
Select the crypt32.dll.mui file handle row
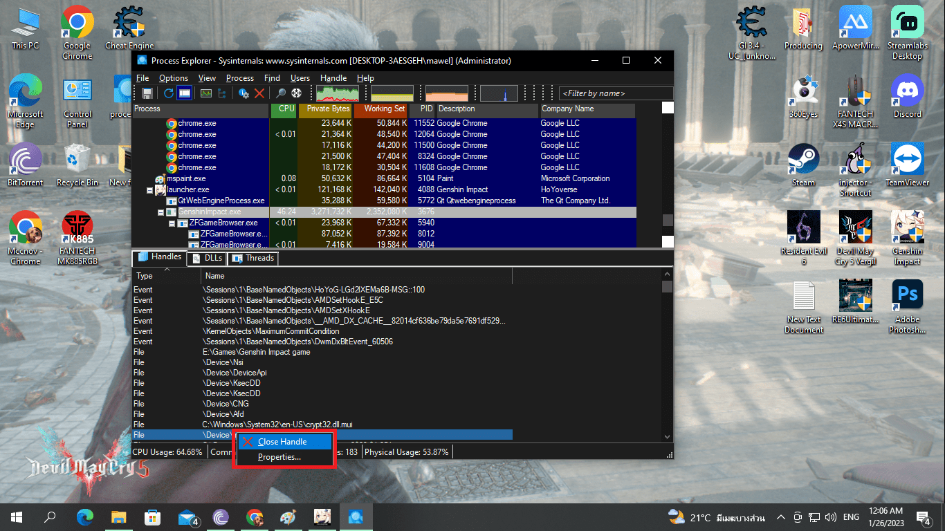tap(322, 425)
